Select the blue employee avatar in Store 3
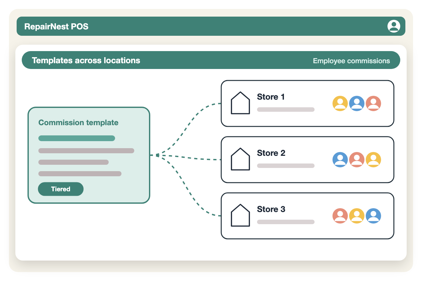Image resolution: width=422 pixels, height=281 pixels. 373,216
